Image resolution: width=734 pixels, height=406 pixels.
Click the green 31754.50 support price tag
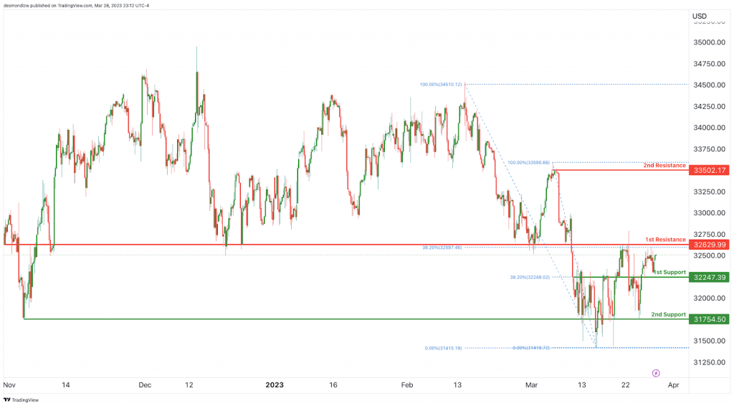(x=709, y=319)
